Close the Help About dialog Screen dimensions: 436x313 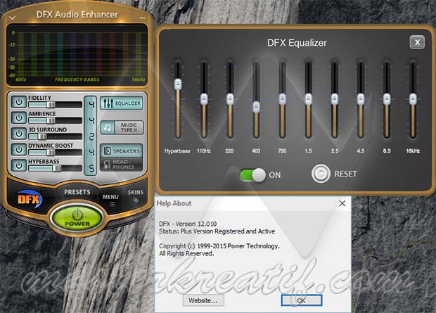(x=342, y=203)
